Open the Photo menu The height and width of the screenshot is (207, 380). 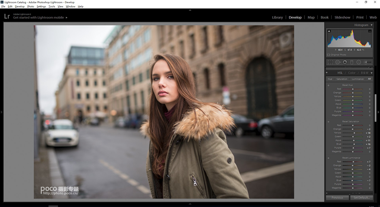pyautogui.click(x=30, y=7)
